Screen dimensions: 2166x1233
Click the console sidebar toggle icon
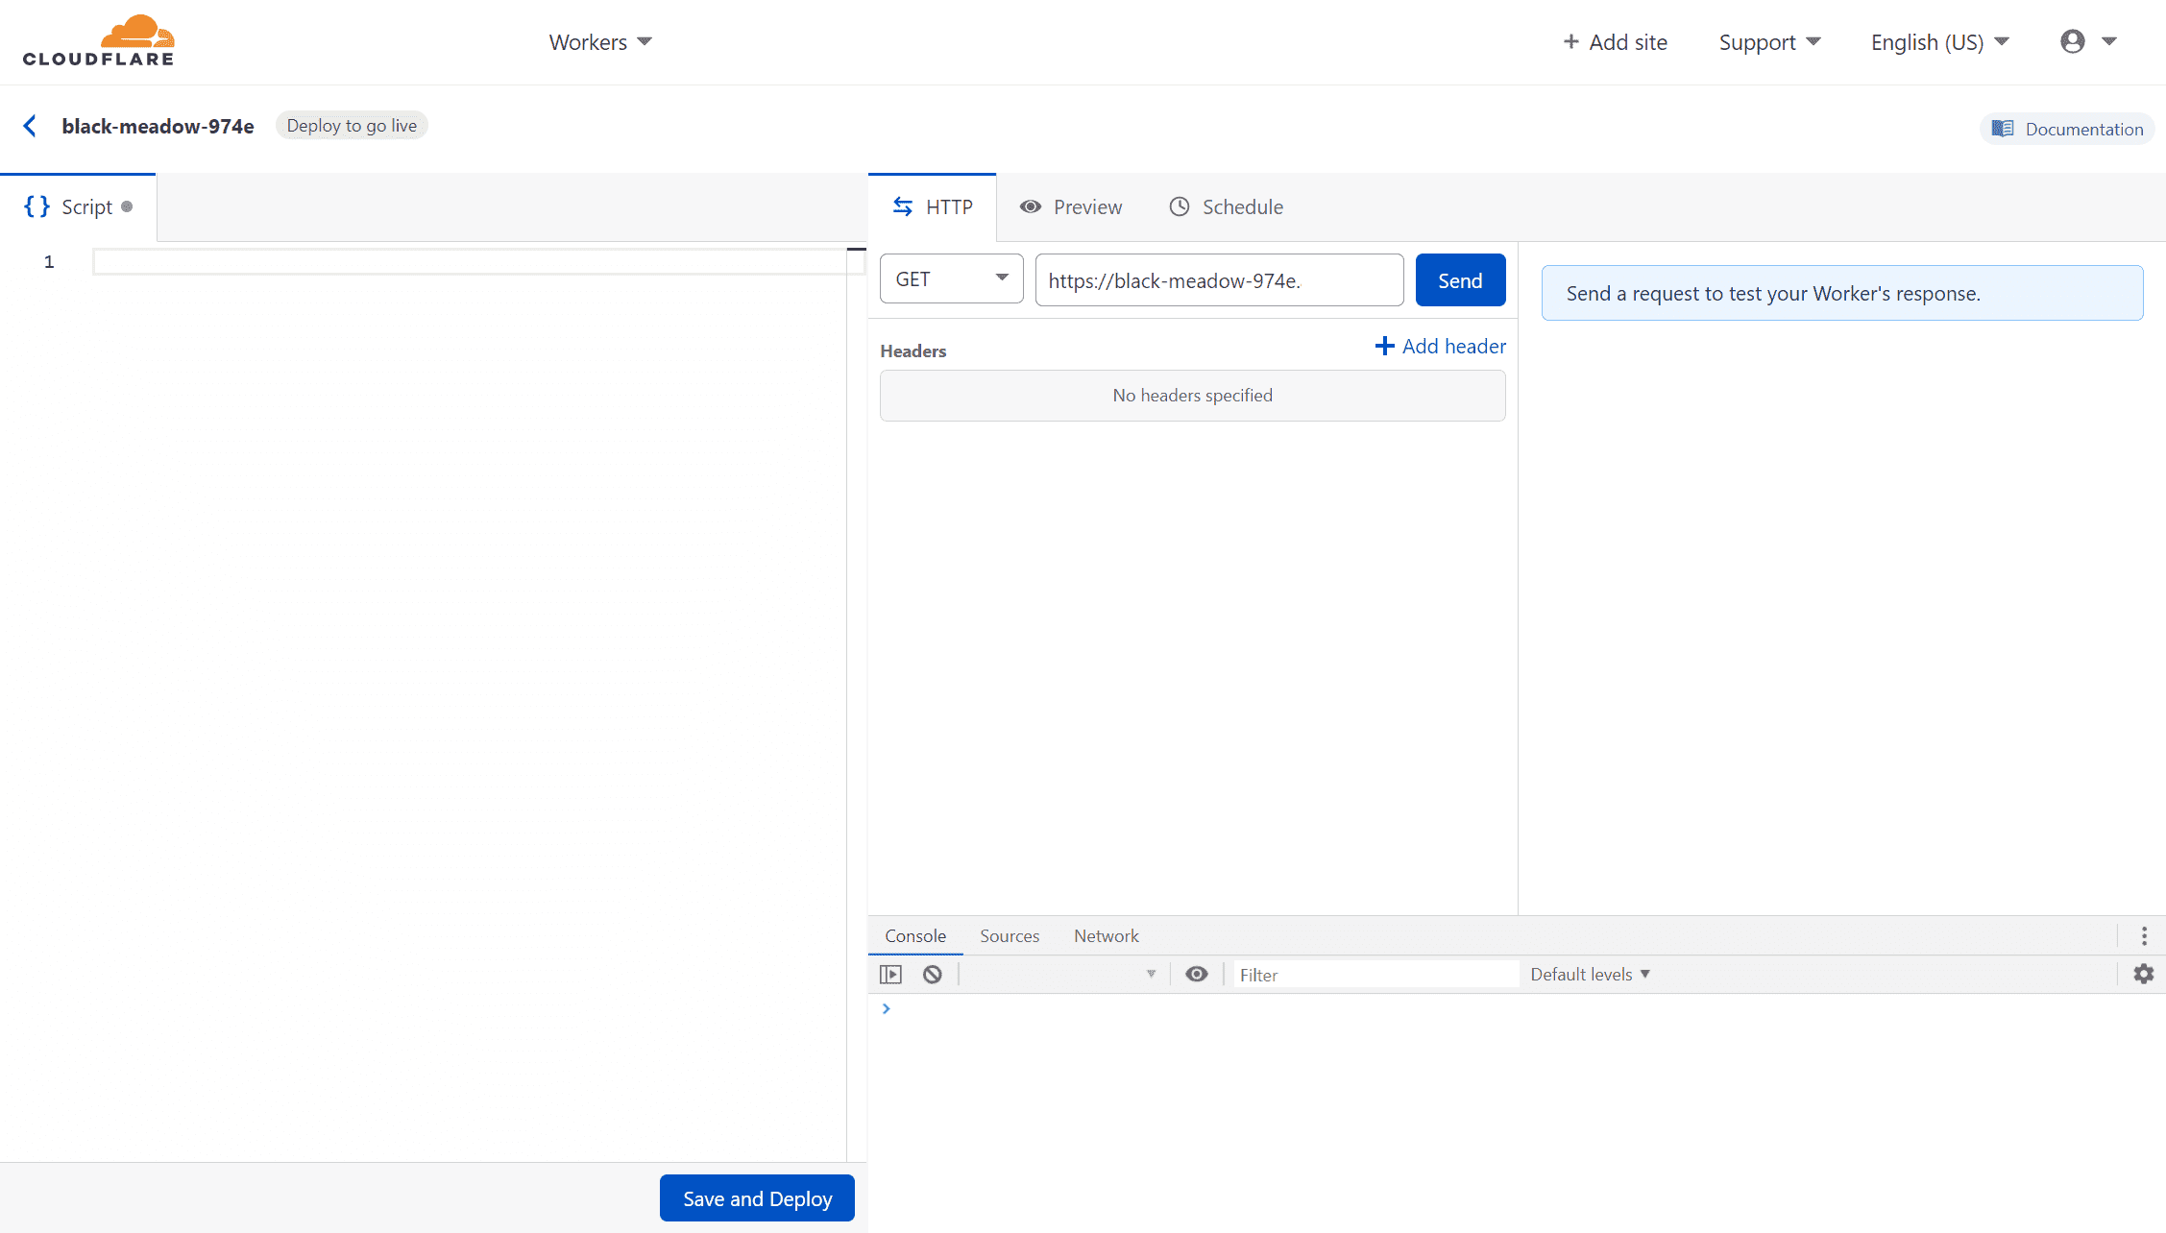[890, 974]
